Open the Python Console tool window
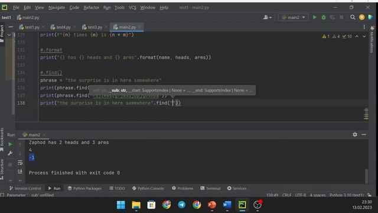The height and width of the screenshot is (213, 378). (148, 188)
